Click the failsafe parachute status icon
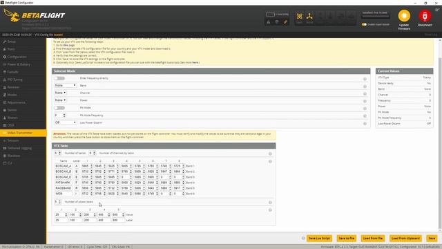The height and width of the screenshot is (249, 442). (277, 22)
